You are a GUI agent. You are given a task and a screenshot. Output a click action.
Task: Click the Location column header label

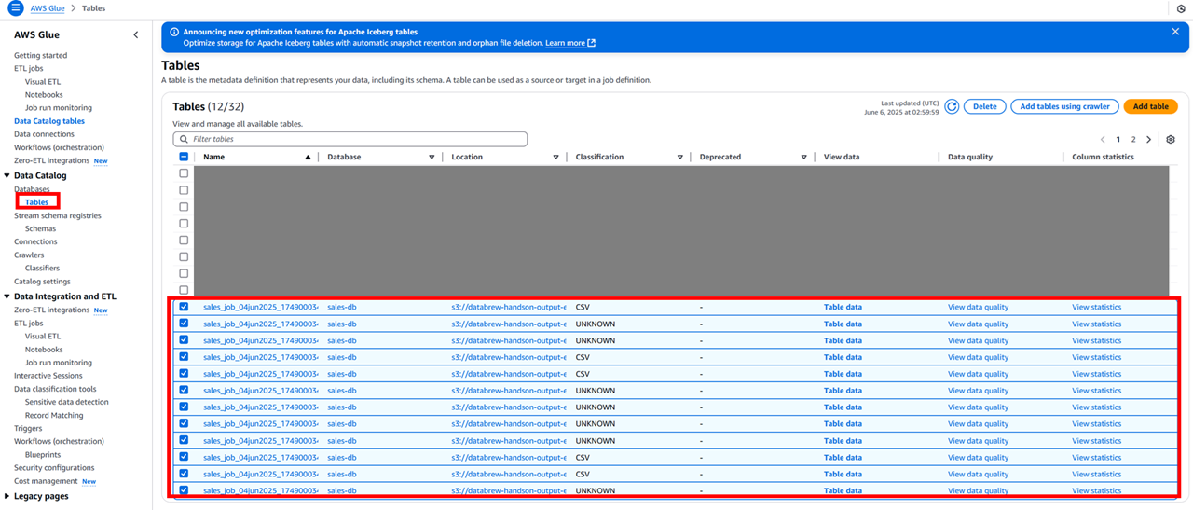(x=467, y=157)
